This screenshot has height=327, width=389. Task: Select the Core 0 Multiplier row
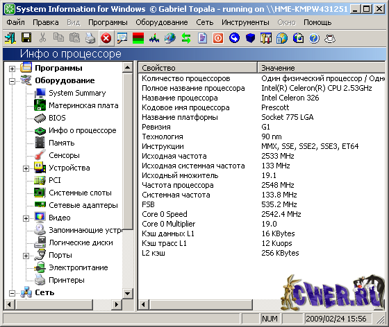(x=262, y=224)
